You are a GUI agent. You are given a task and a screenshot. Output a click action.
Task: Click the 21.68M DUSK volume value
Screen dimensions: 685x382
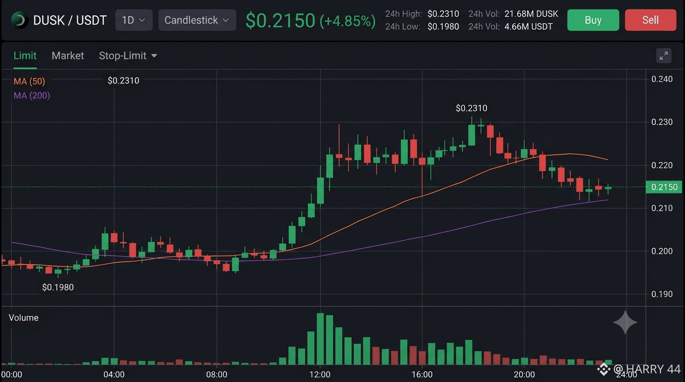tap(531, 14)
